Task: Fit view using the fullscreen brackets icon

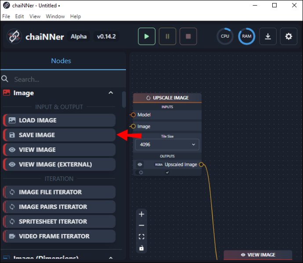Action: 141,237
